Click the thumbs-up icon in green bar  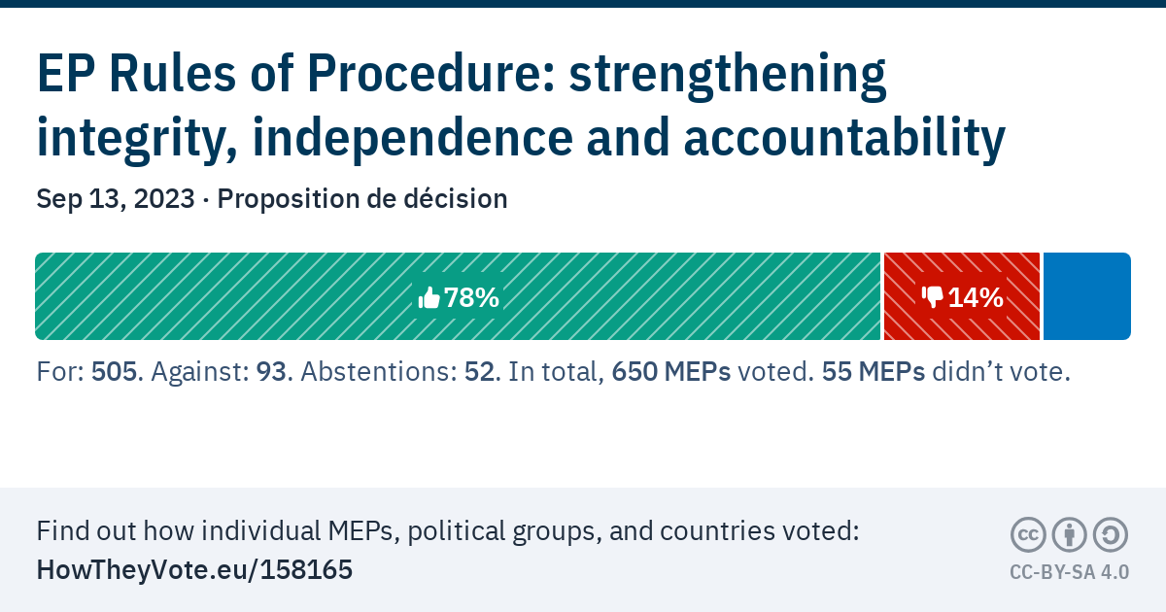coord(429,298)
